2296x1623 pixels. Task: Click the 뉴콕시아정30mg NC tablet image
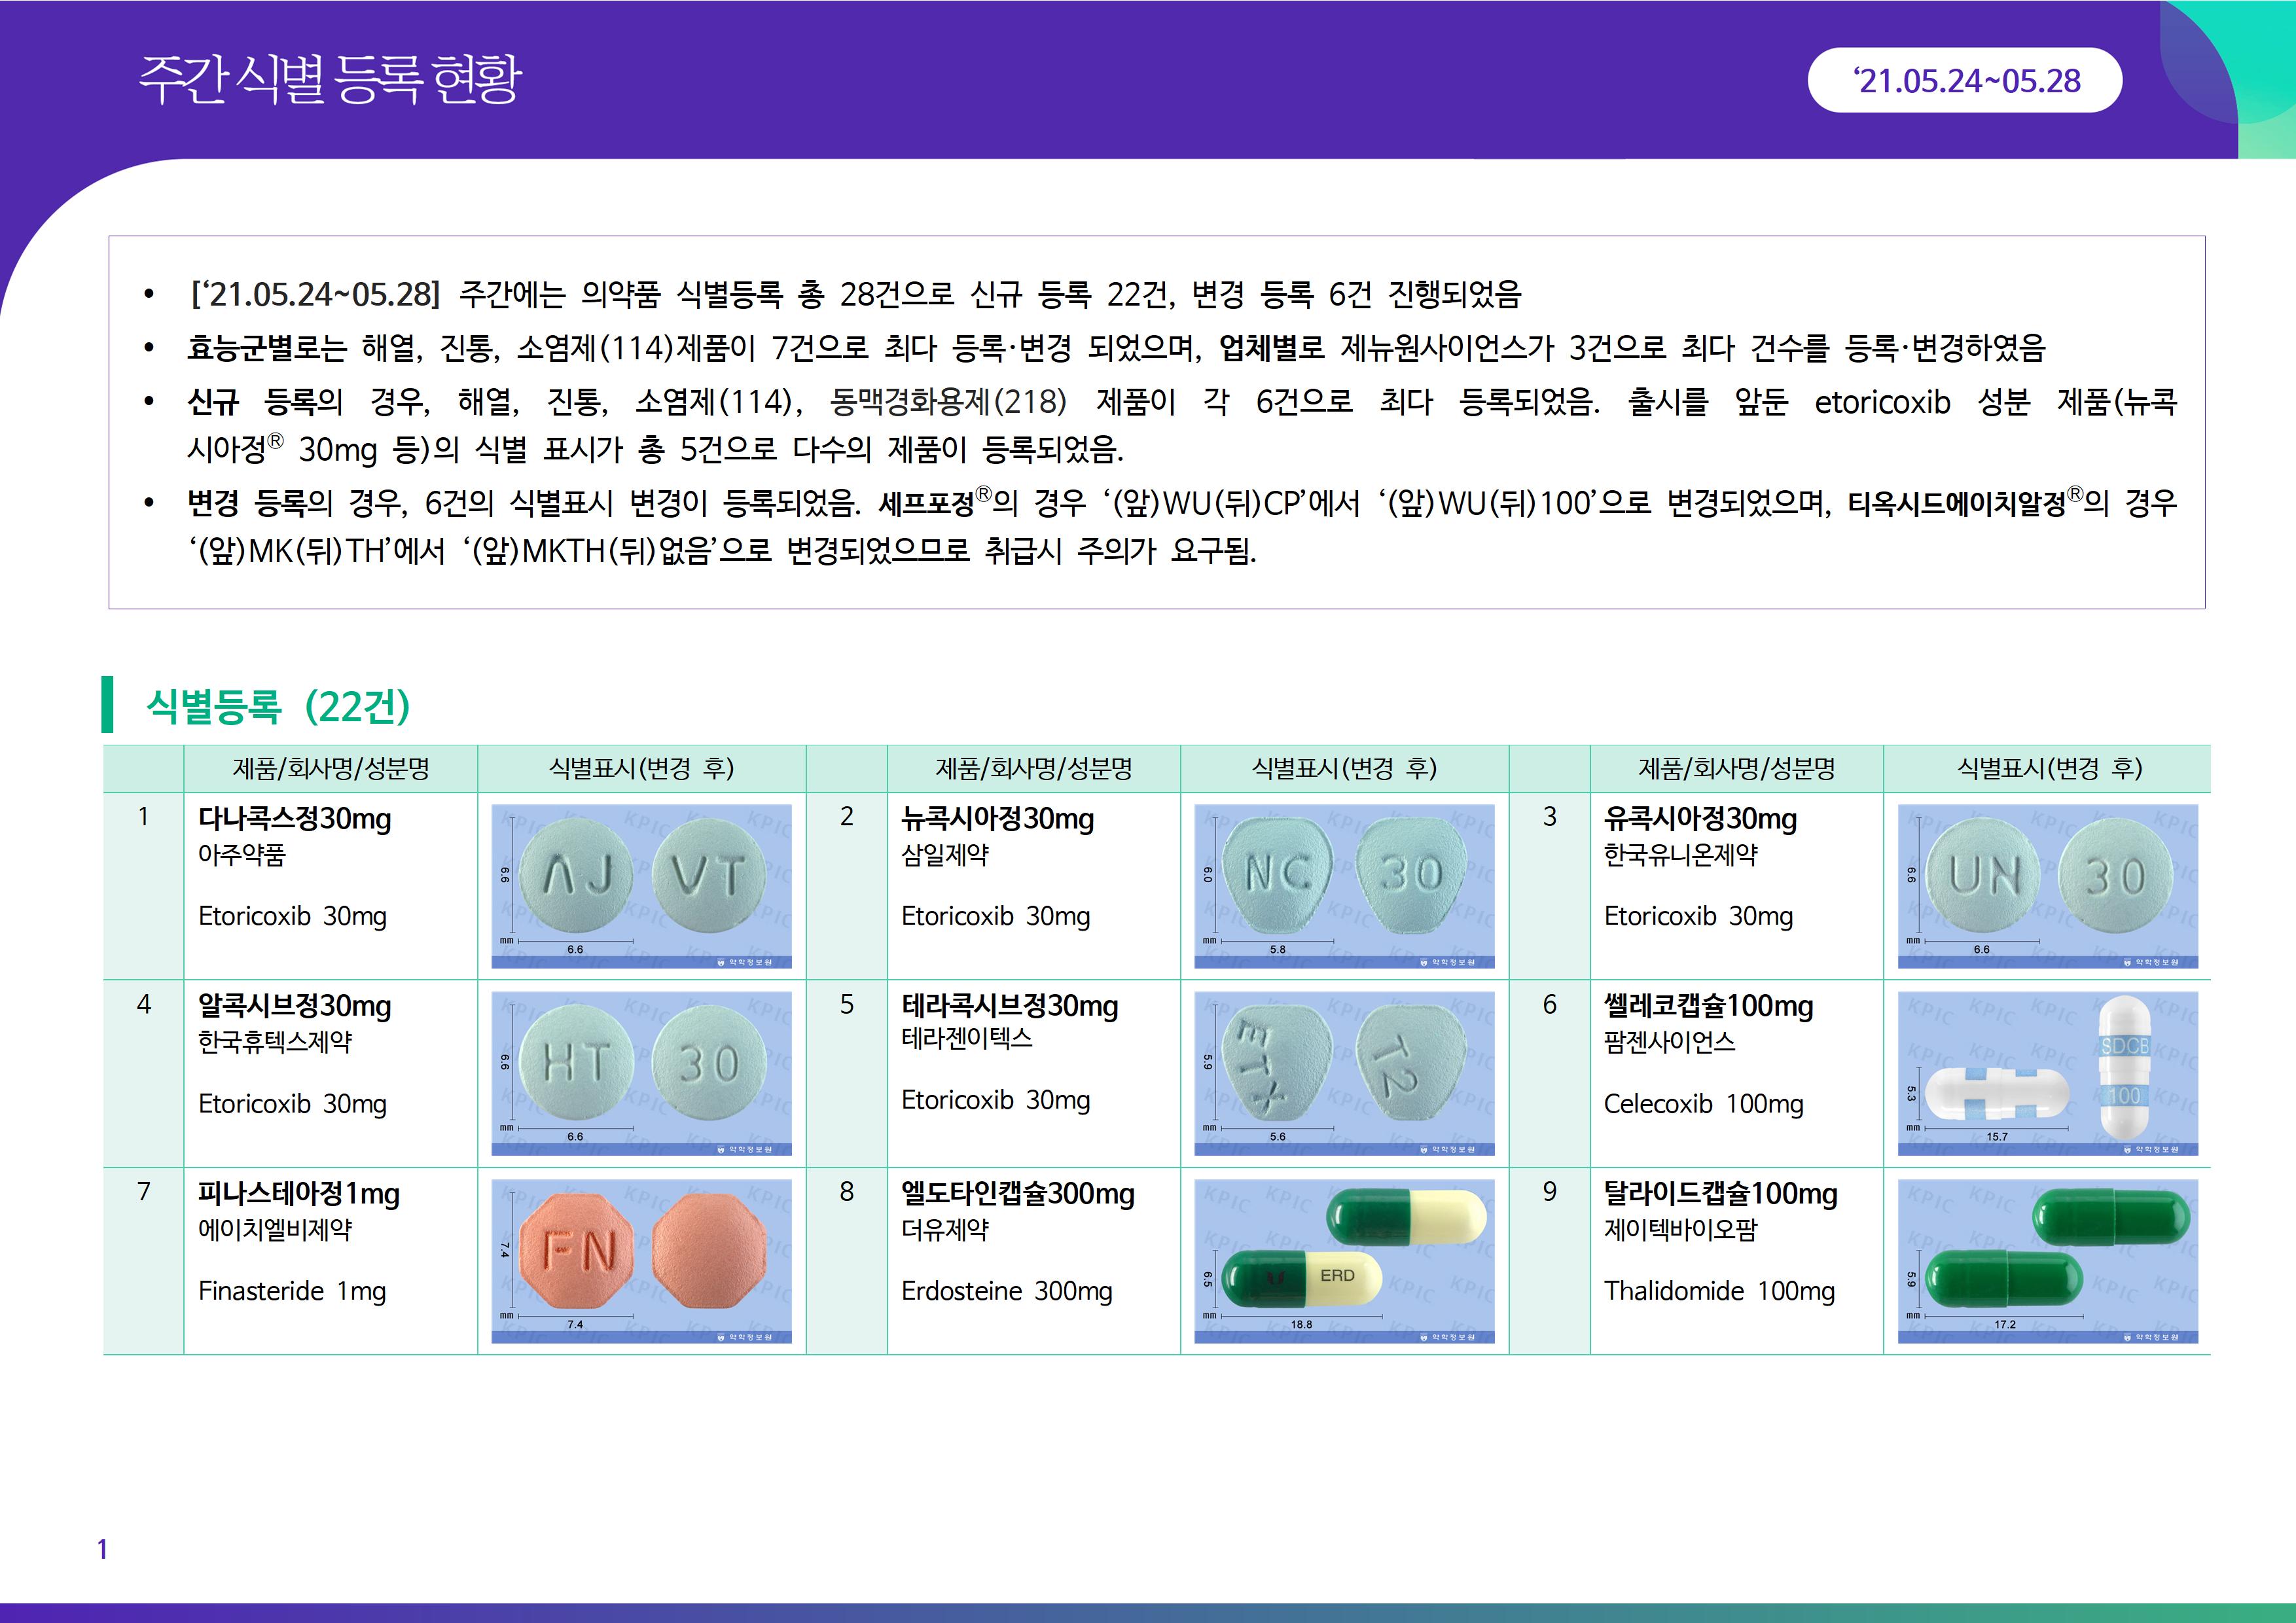click(x=1344, y=886)
